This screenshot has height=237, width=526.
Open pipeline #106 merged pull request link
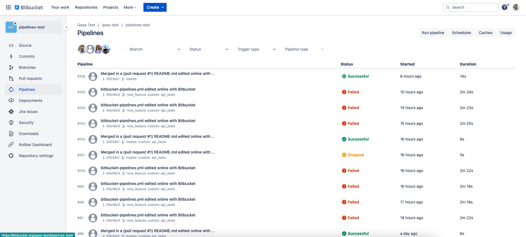pyautogui.click(x=157, y=74)
